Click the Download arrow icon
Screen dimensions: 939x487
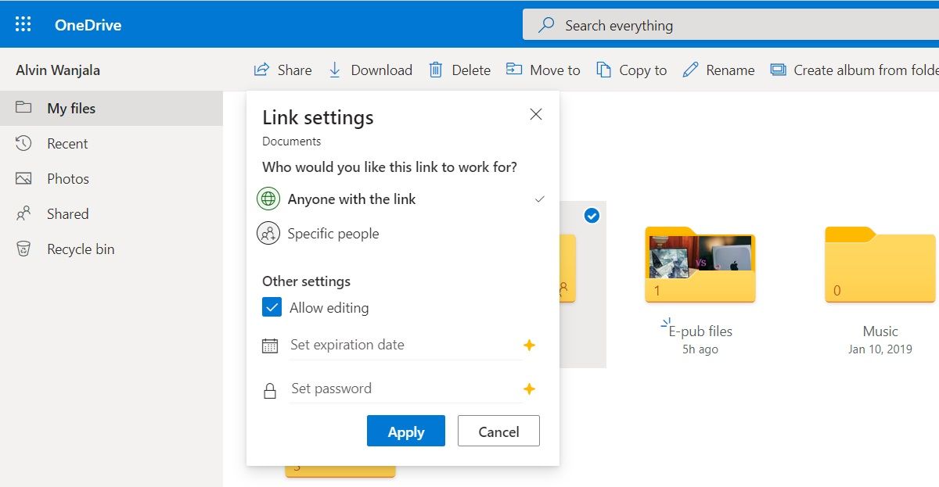coord(335,70)
